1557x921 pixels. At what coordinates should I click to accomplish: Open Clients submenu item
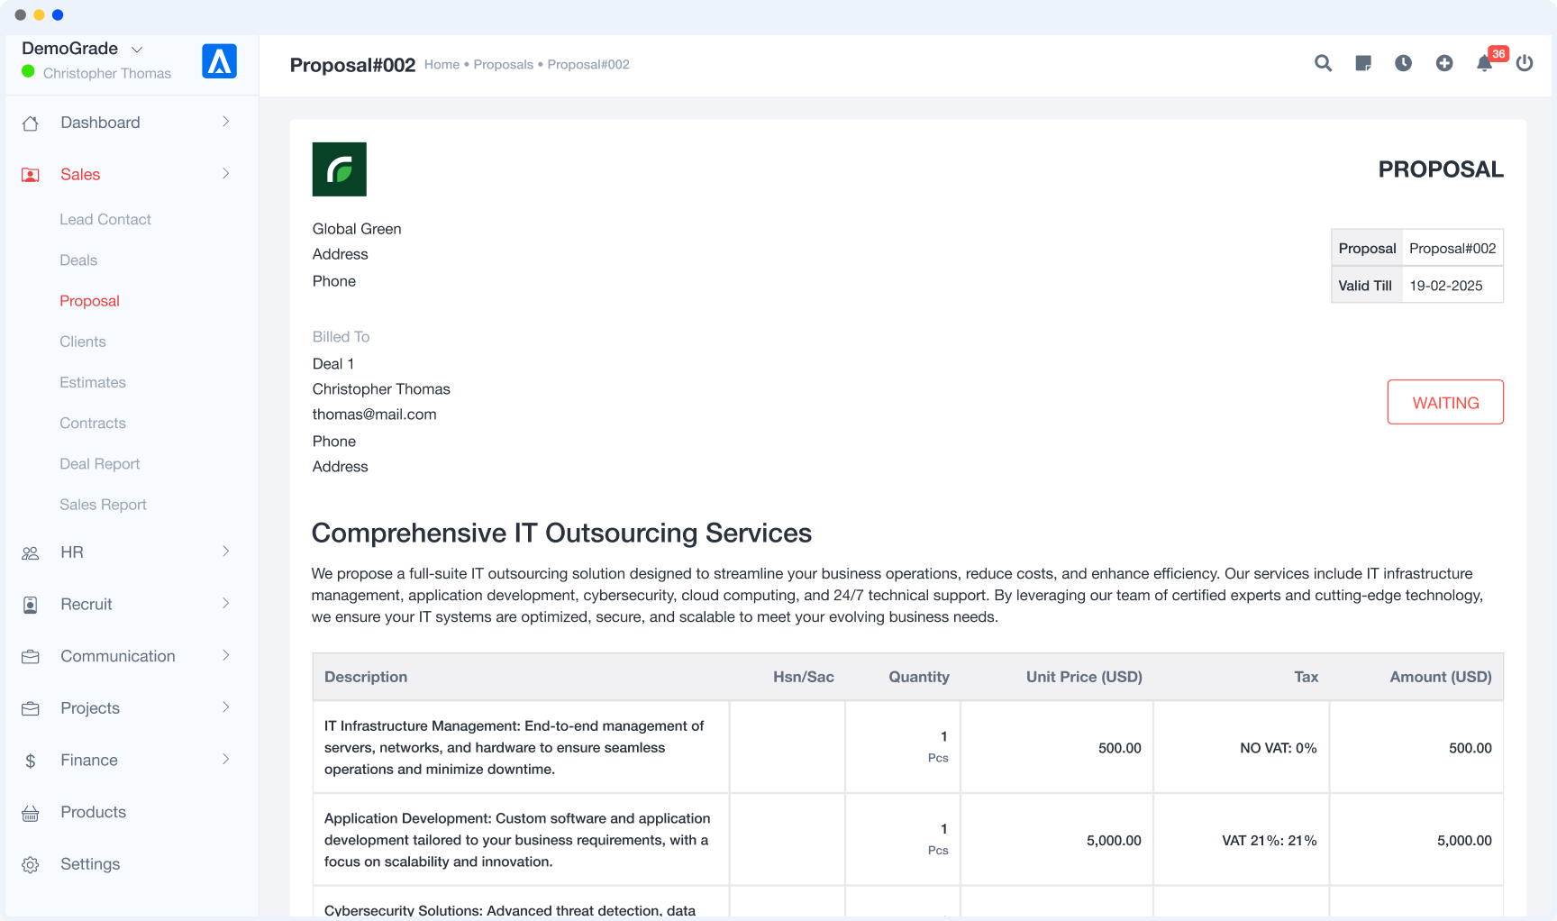[x=83, y=342]
